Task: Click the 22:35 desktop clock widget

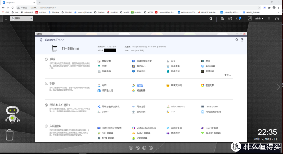Action: pyautogui.click(x=267, y=132)
